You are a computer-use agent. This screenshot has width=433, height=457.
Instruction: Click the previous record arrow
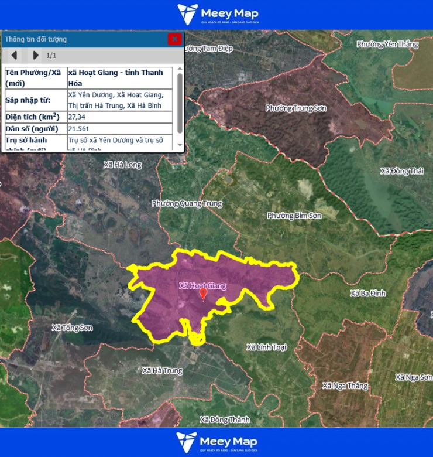15,55
